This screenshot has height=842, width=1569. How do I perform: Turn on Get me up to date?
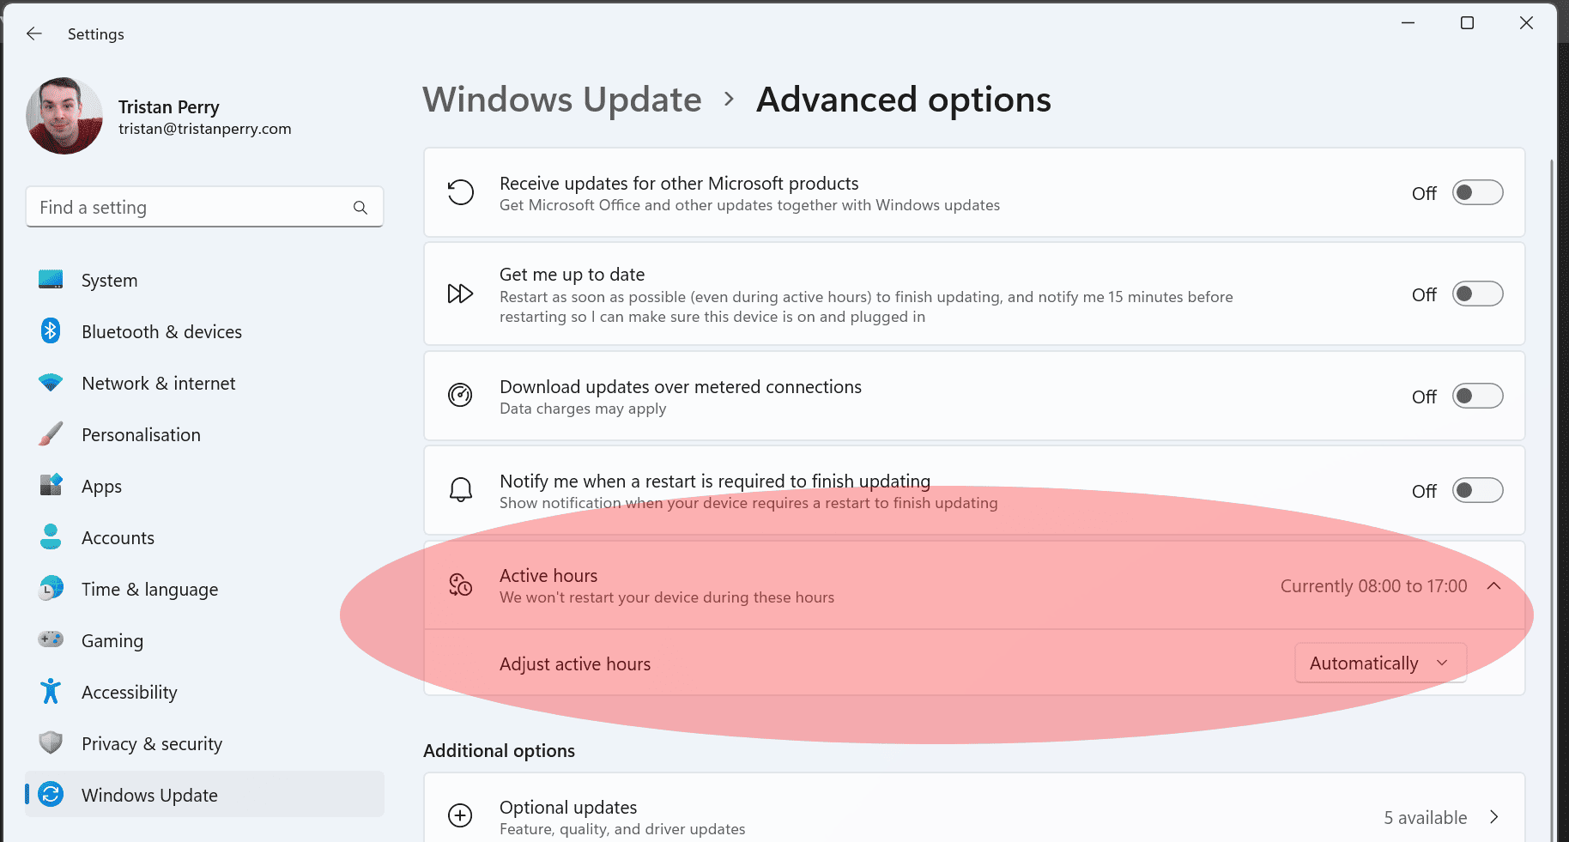[x=1477, y=294]
